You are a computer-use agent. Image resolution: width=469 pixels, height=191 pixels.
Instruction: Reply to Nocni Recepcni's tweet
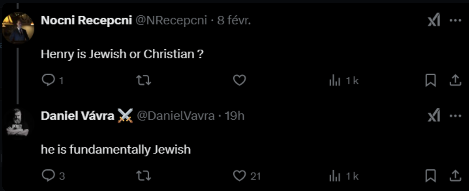pyautogui.click(x=49, y=80)
